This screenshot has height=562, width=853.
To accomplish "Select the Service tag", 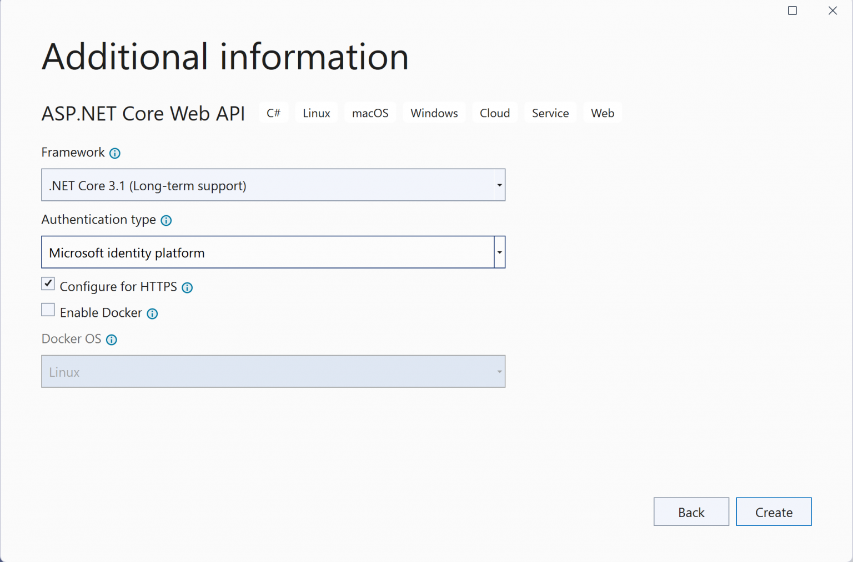I will [550, 113].
